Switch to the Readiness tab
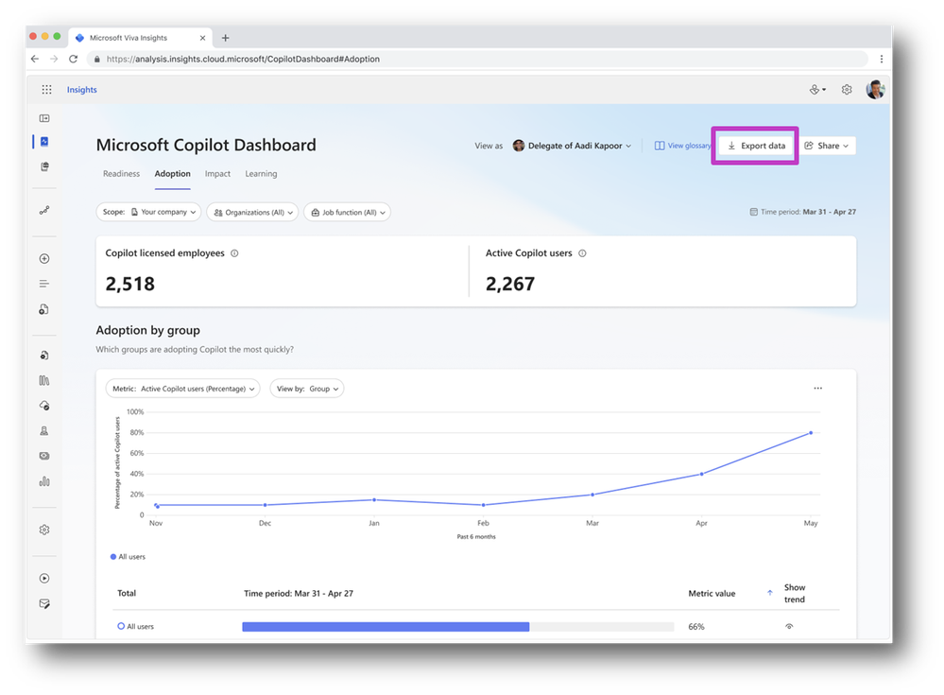The image size is (944, 695). pyautogui.click(x=121, y=174)
